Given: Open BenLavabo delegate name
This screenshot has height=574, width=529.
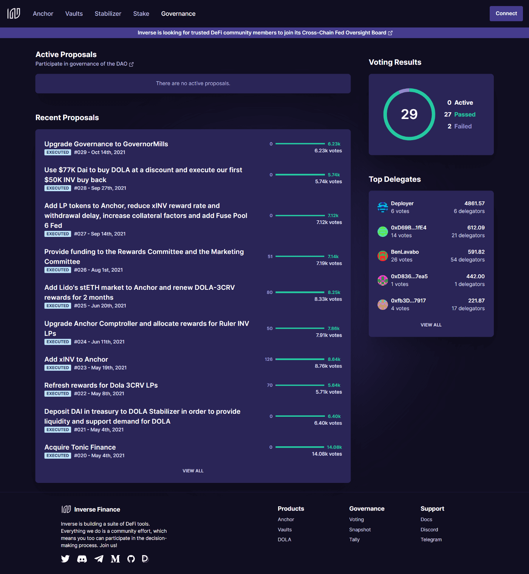Looking at the screenshot, I should [405, 252].
